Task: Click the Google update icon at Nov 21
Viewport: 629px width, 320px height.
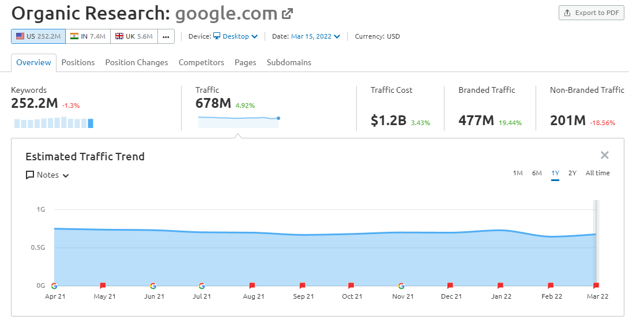Action: point(401,286)
